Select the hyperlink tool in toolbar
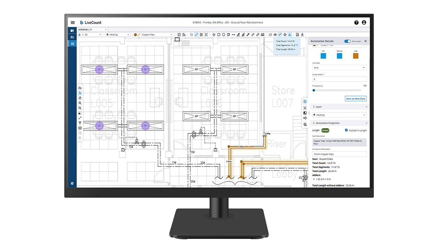The image size is (439, 246). (258, 35)
